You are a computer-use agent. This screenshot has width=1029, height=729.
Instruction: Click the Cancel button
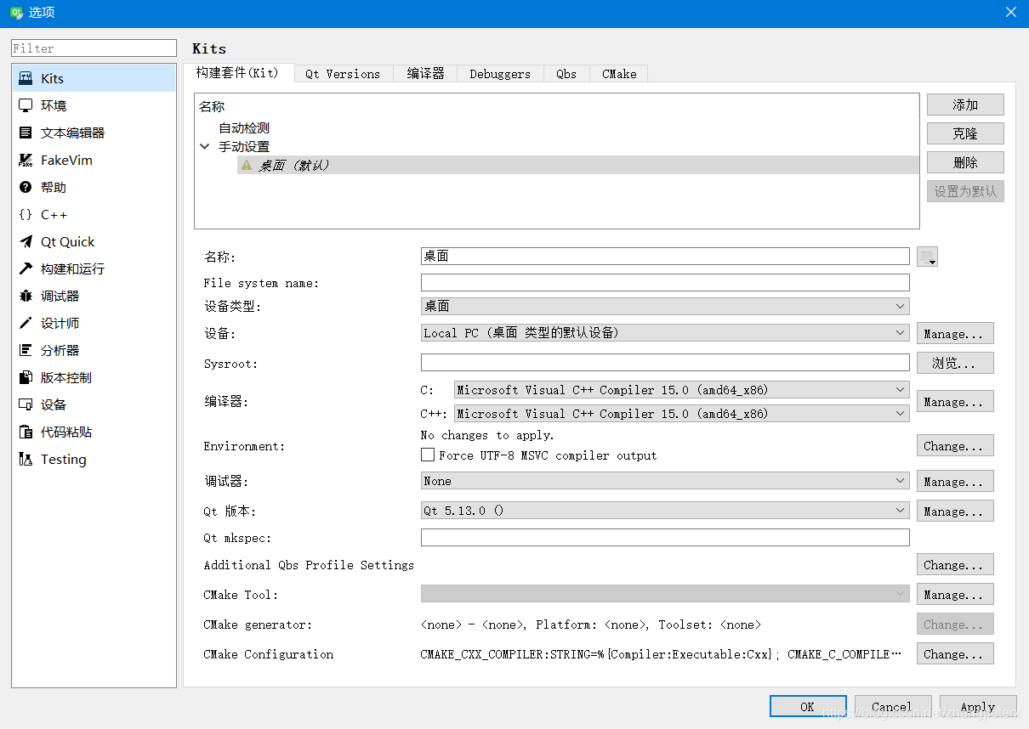[891, 706]
